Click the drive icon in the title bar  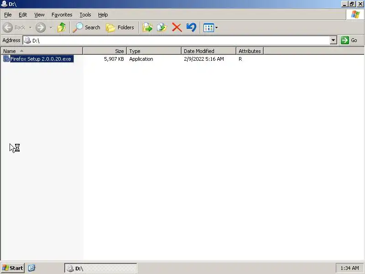coord(4,4)
